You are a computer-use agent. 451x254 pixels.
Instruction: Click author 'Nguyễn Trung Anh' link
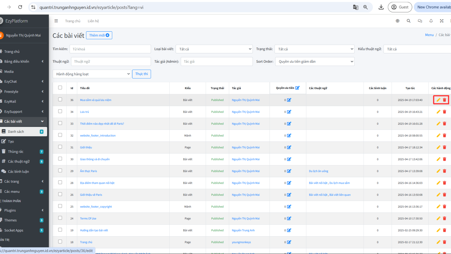point(243,230)
